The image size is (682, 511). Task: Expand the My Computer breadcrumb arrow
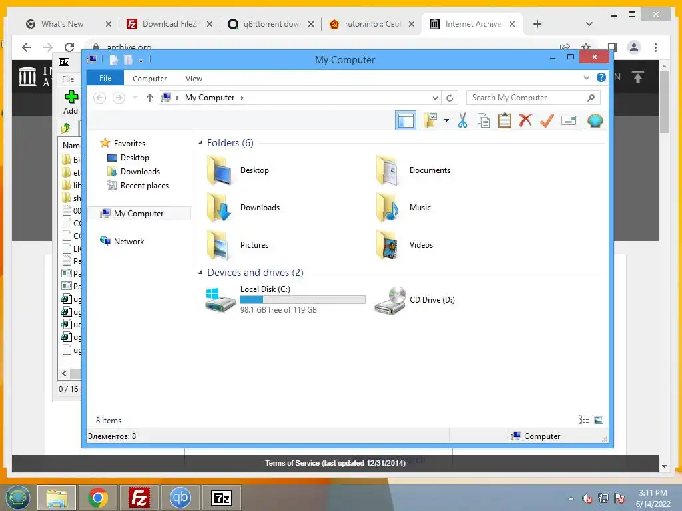[x=242, y=98]
